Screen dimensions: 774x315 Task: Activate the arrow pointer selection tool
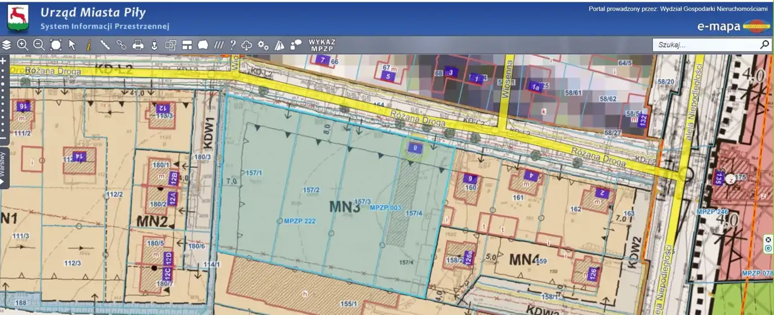[72, 45]
